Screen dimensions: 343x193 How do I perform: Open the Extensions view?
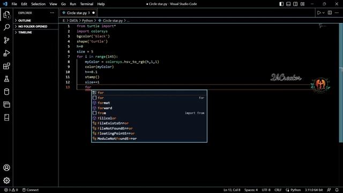point(6,66)
